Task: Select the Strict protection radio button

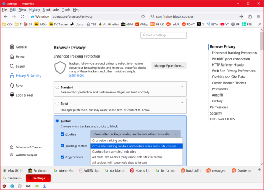Action: tap(58, 103)
